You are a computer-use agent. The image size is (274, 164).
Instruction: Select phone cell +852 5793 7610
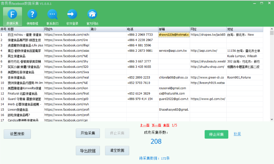pyautogui.click(x=142, y=83)
